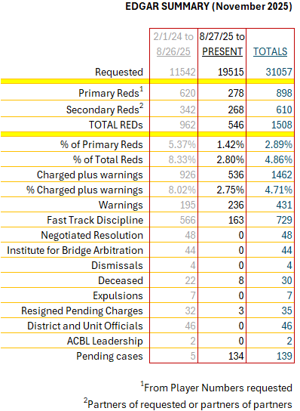Select the '% Charged plus warnings' label
This screenshot has width=300, height=411.
point(84,190)
